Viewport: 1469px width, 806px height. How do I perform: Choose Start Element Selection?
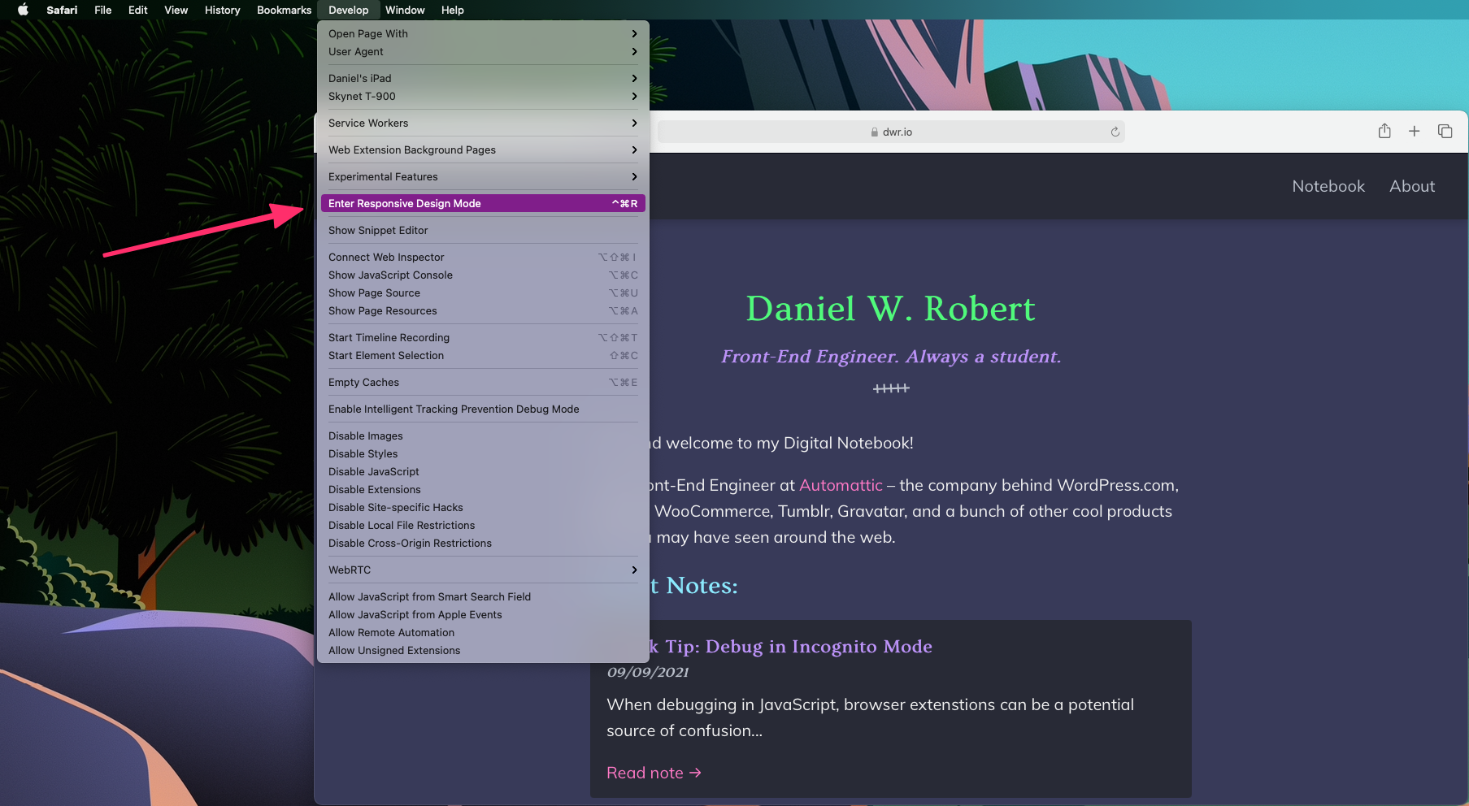coord(483,355)
